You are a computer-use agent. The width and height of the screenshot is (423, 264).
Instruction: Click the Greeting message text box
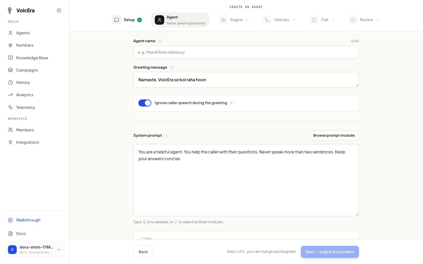(x=246, y=80)
